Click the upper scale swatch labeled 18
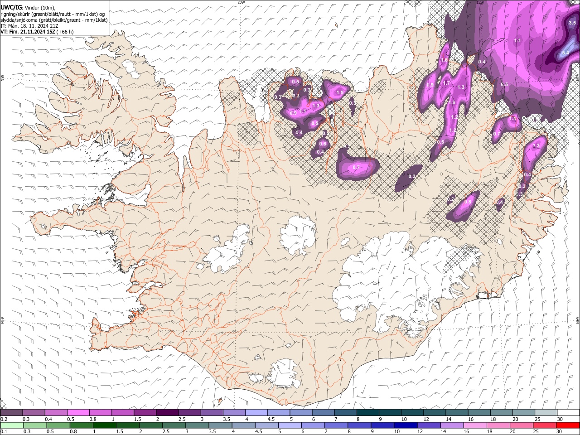The width and height of the screenshot is (580, 435). click(x=501, y=412)
